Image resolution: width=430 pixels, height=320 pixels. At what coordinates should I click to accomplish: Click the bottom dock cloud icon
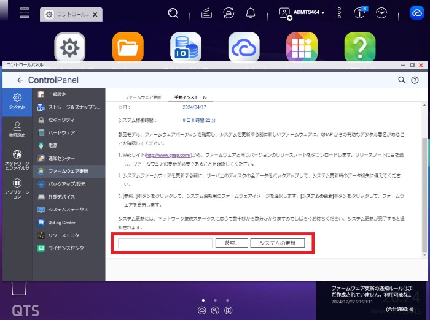pos(202,310)
